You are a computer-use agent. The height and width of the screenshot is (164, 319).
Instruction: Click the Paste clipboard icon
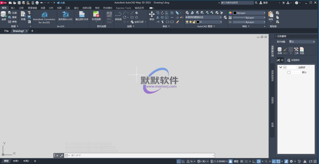click(270, 15)
